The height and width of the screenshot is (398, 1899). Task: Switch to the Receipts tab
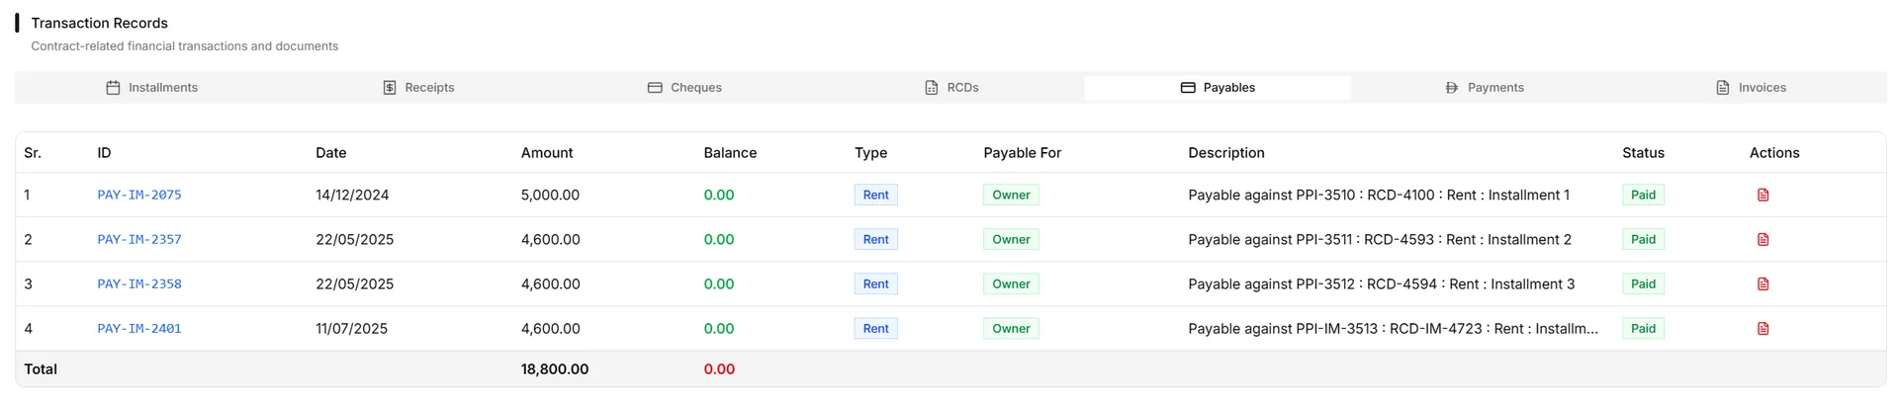[x=418, y=87]
